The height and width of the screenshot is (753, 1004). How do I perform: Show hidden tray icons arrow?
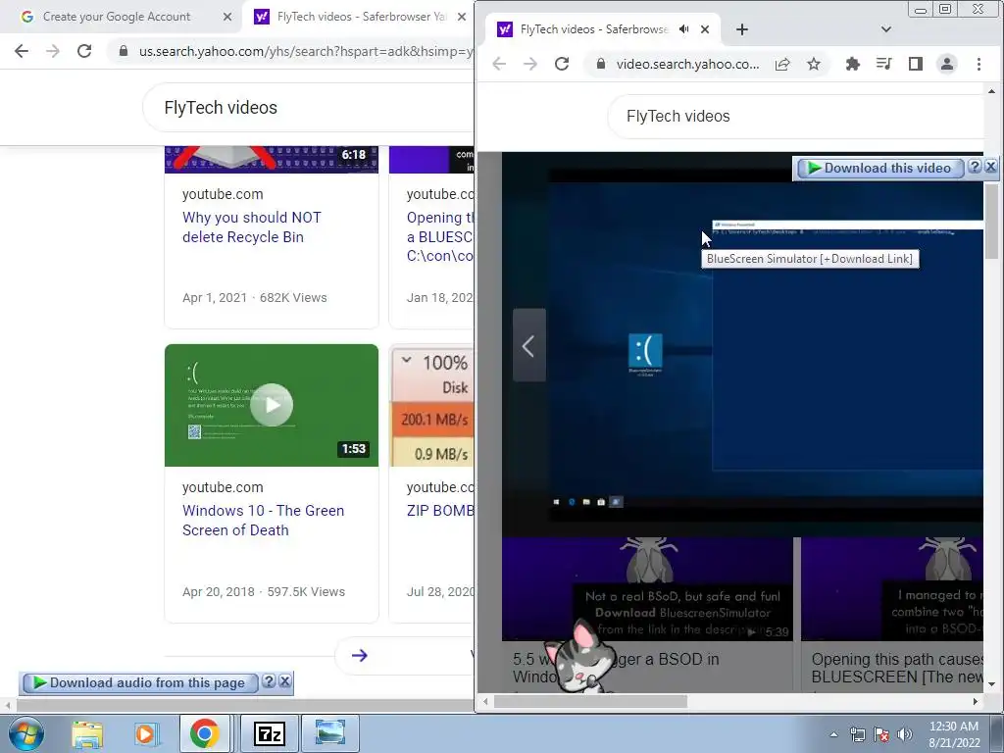click(833, 734)
